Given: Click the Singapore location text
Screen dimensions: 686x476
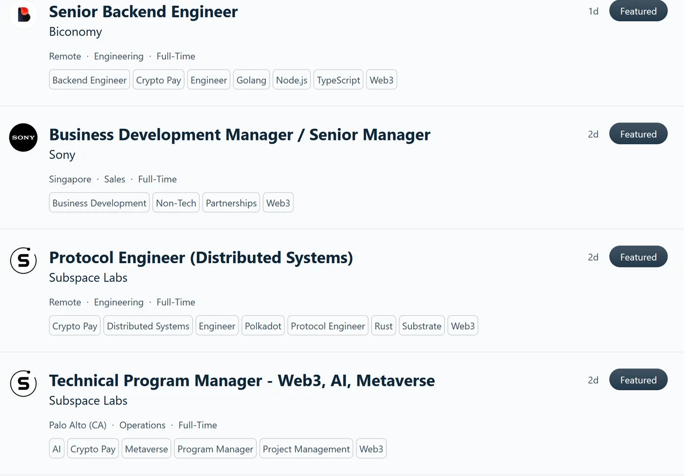Looking at the screenshot, I should pyautogui.click(x=70, y=179).
